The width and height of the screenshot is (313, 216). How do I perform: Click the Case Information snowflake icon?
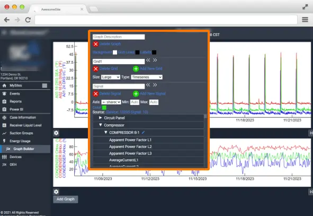(x=4, y=117)
